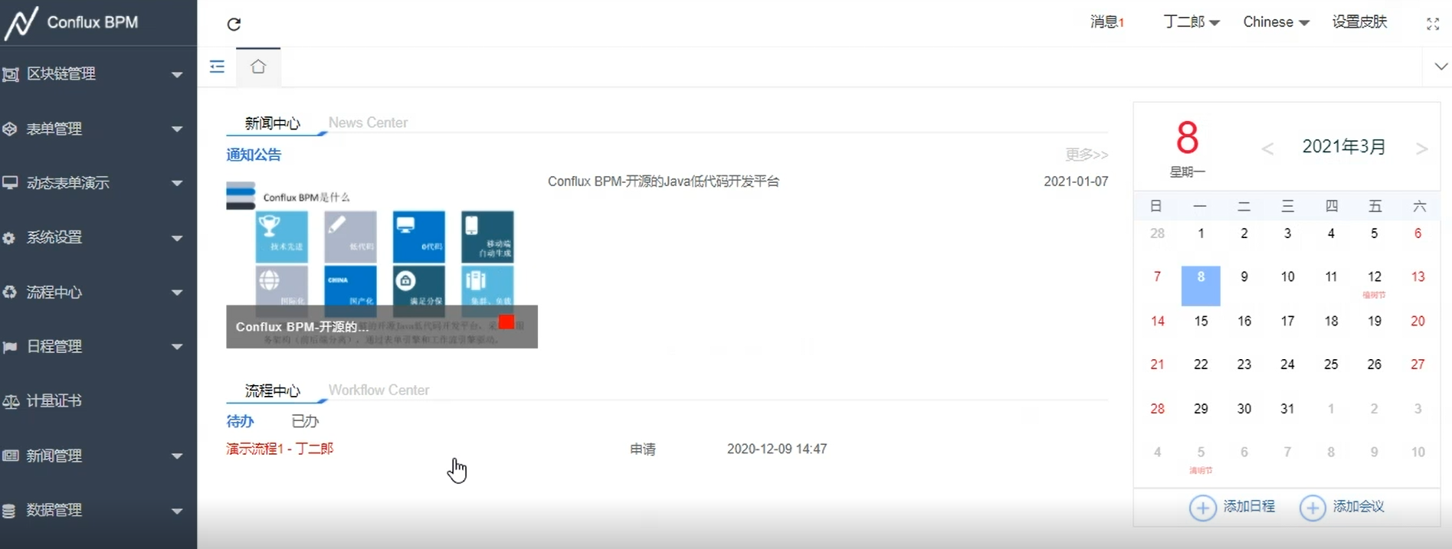1452x549 pixels.
Task: Select highlighted March 8 in calendar
Action: pos(1201,286)
